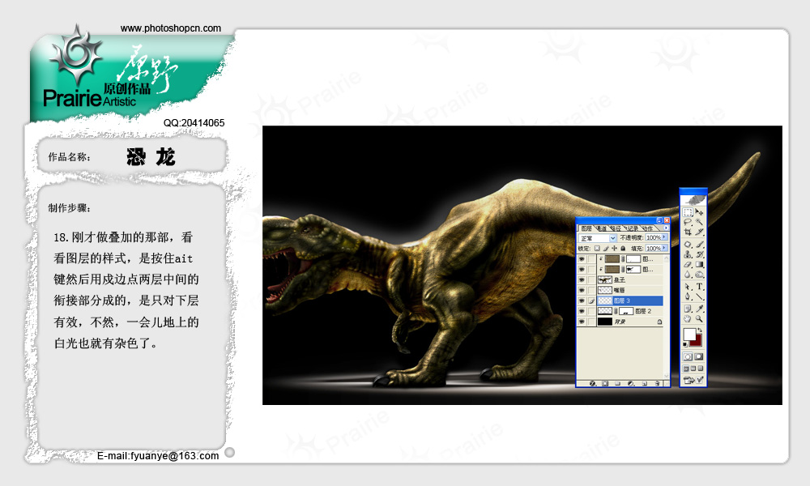The image size is (810, 486).
Task: Switch to the 通道 tab
Action: pyautogui.click(x=602, y=228)
